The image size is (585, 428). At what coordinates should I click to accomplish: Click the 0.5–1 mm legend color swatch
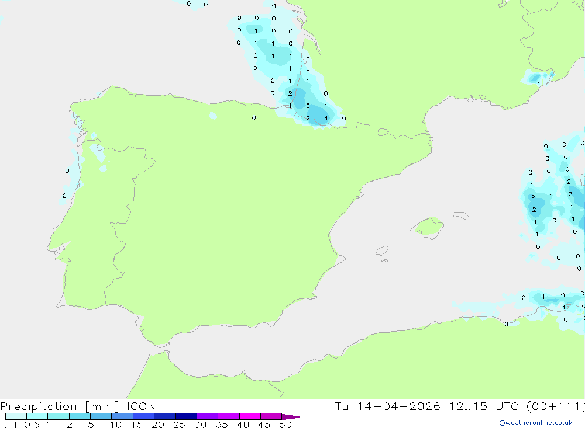pos(37,416)
